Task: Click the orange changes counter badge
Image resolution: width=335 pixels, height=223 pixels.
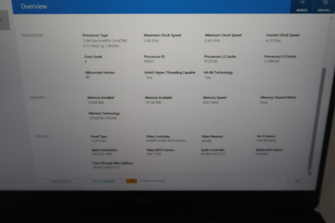Action: 132,181
